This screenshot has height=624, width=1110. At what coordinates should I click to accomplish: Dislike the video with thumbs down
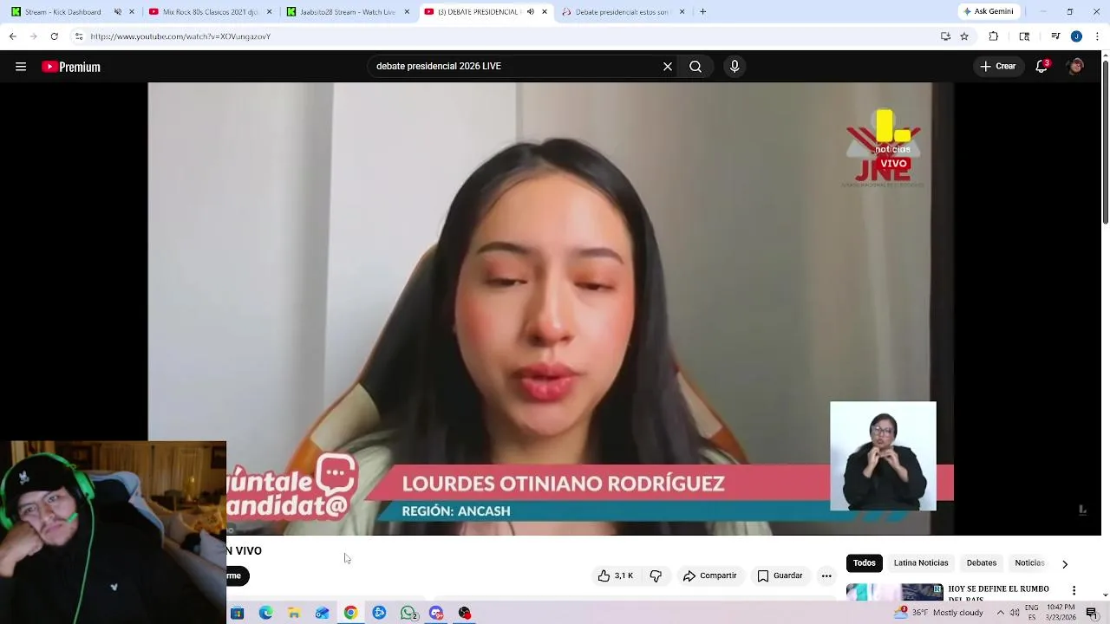click(x=656, y=575)
